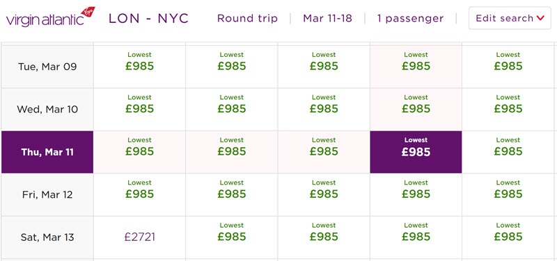The image size is (557, 261).
Task: Click the Round trip label
Action: point(247,19)
